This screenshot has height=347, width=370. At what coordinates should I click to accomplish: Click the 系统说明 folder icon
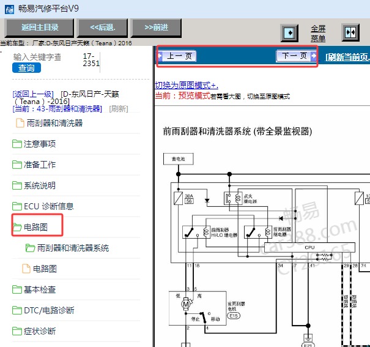point(17,185)
